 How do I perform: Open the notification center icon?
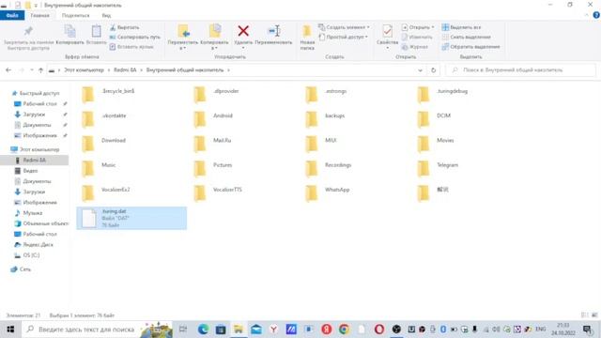587,330
